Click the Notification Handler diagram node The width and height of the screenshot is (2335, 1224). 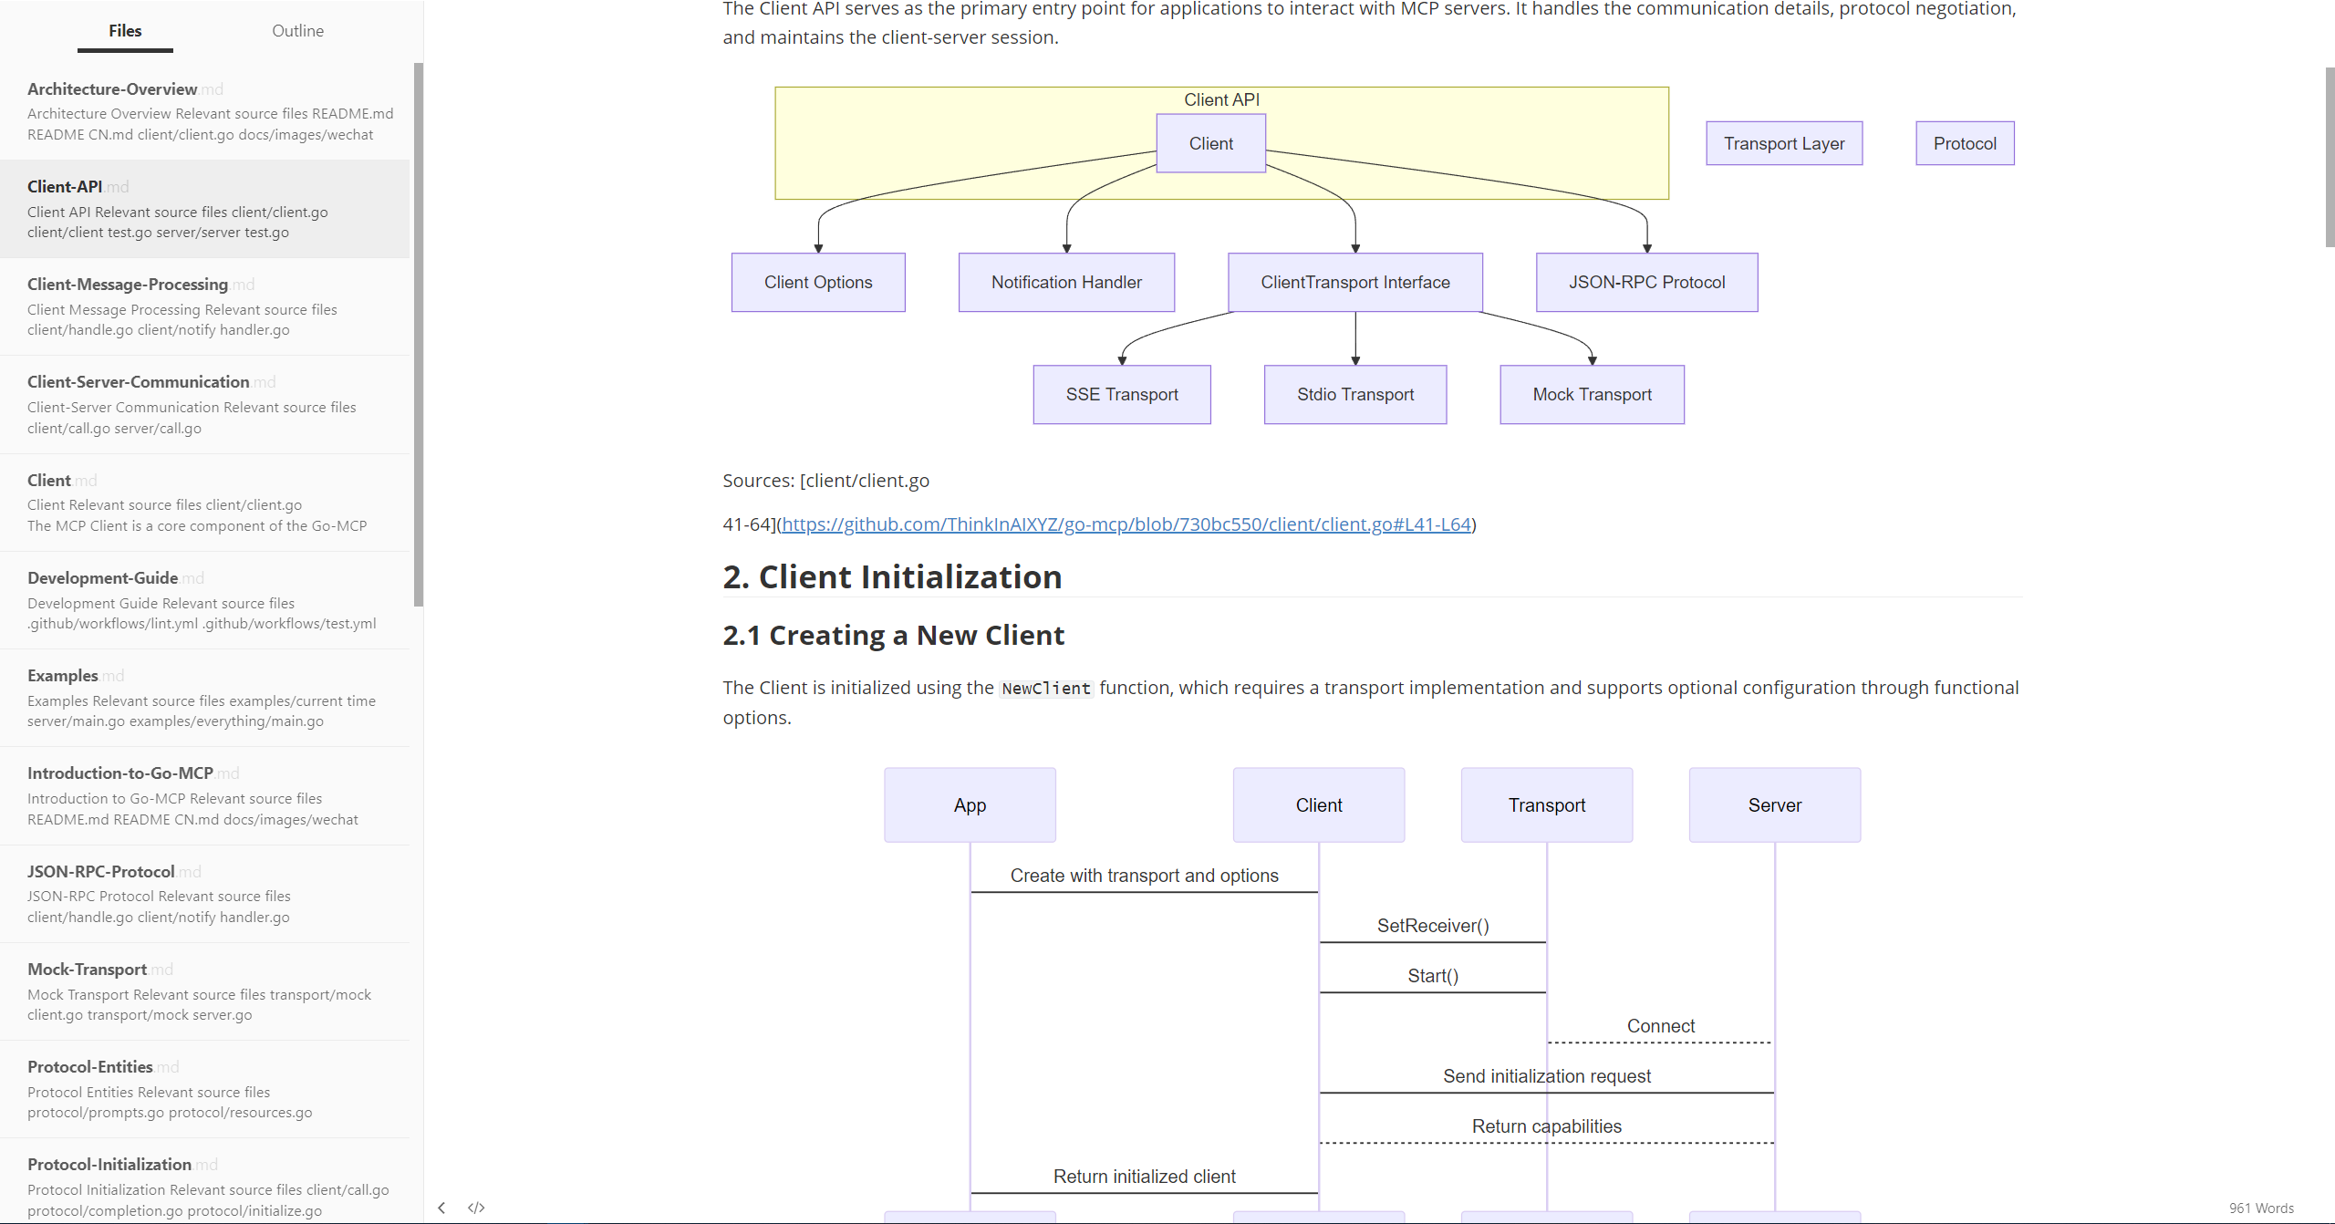[1066, 282]
